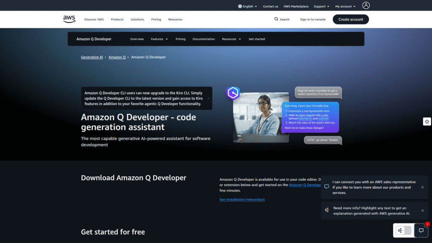This screenshot has width=432, height=243.
Task: Click the generative AI highlight tool icon
Action: point(326,210)
